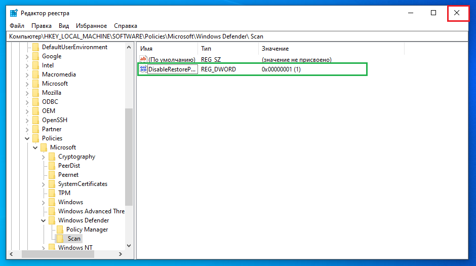Select the (По умолчанию) value name
This screenshot has width=476, height=266.
(172, 59)
